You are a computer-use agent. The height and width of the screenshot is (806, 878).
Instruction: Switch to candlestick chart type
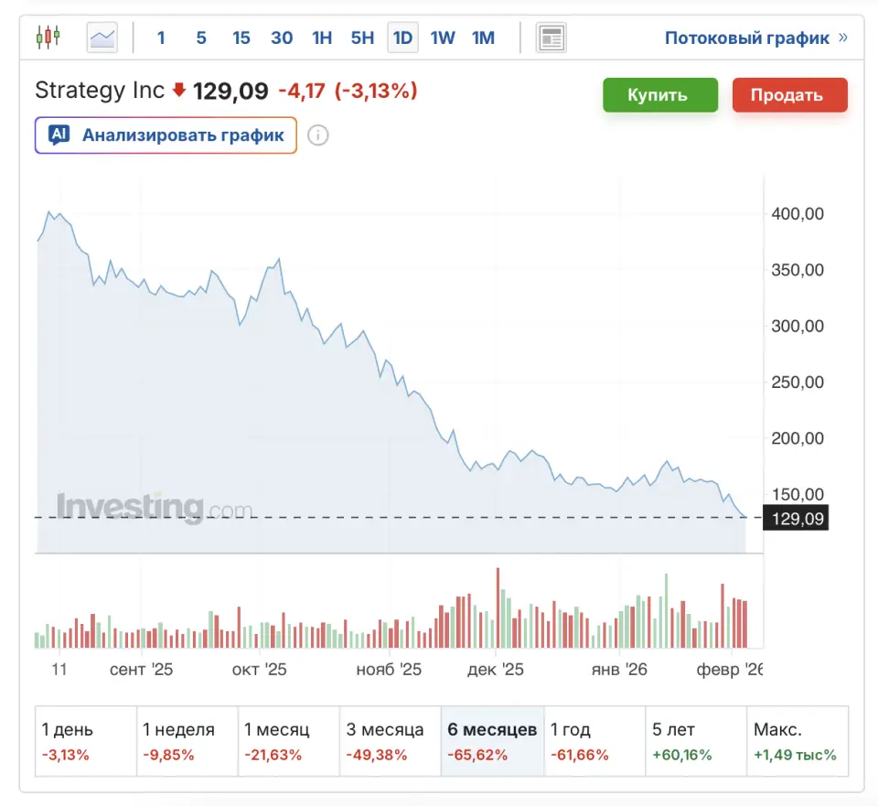(48, 38)
